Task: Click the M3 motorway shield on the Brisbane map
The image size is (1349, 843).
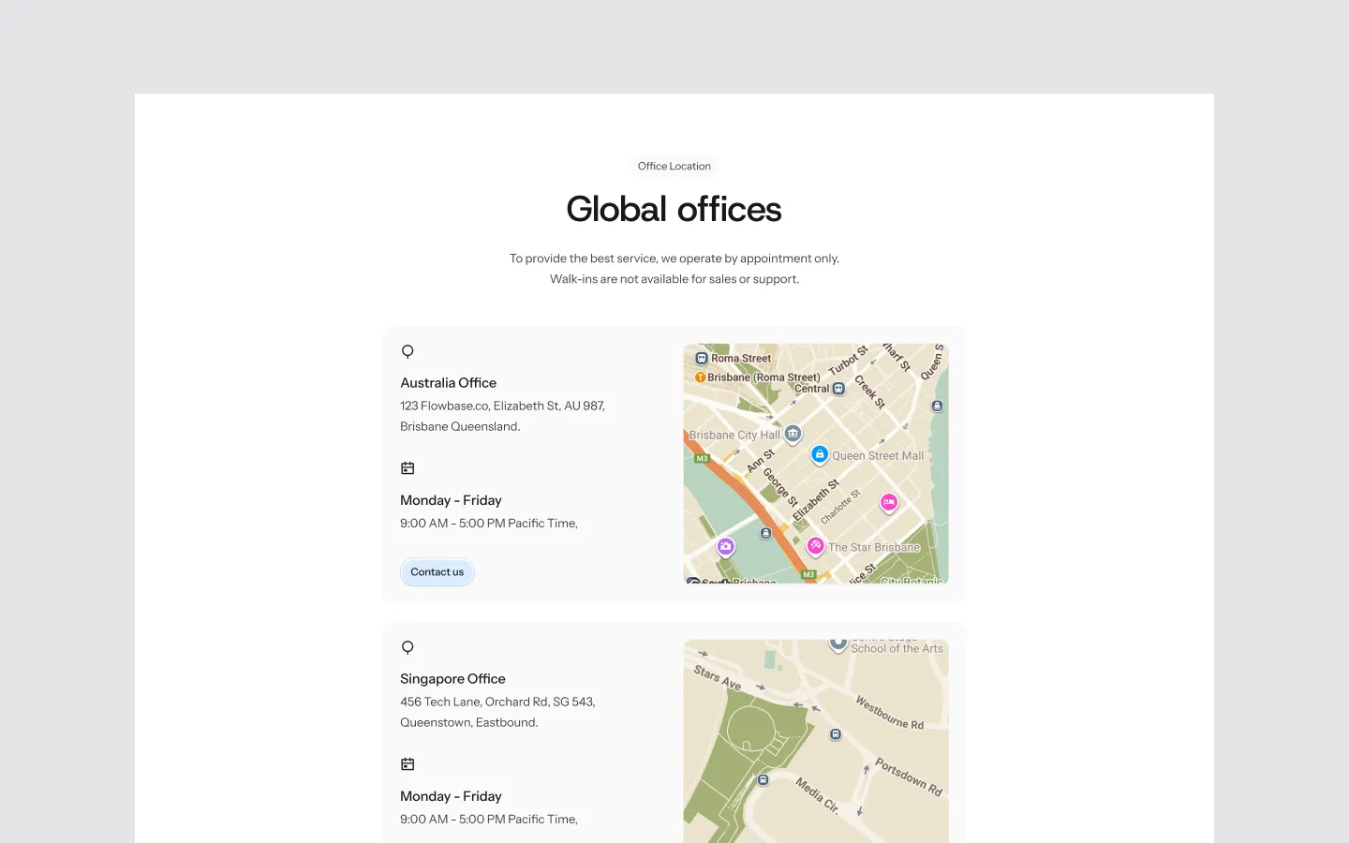Action: tap(702, 458)
